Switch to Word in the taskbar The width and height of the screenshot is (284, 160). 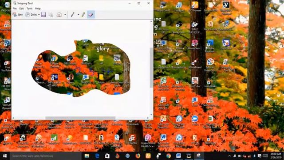point(178,156)
